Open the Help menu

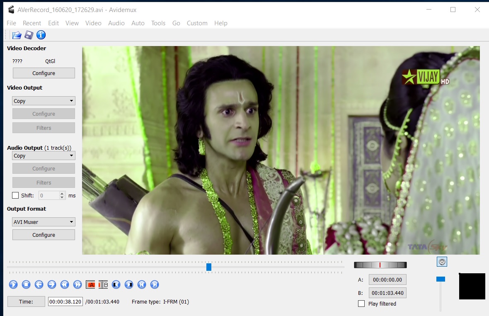tap(221, 23)
